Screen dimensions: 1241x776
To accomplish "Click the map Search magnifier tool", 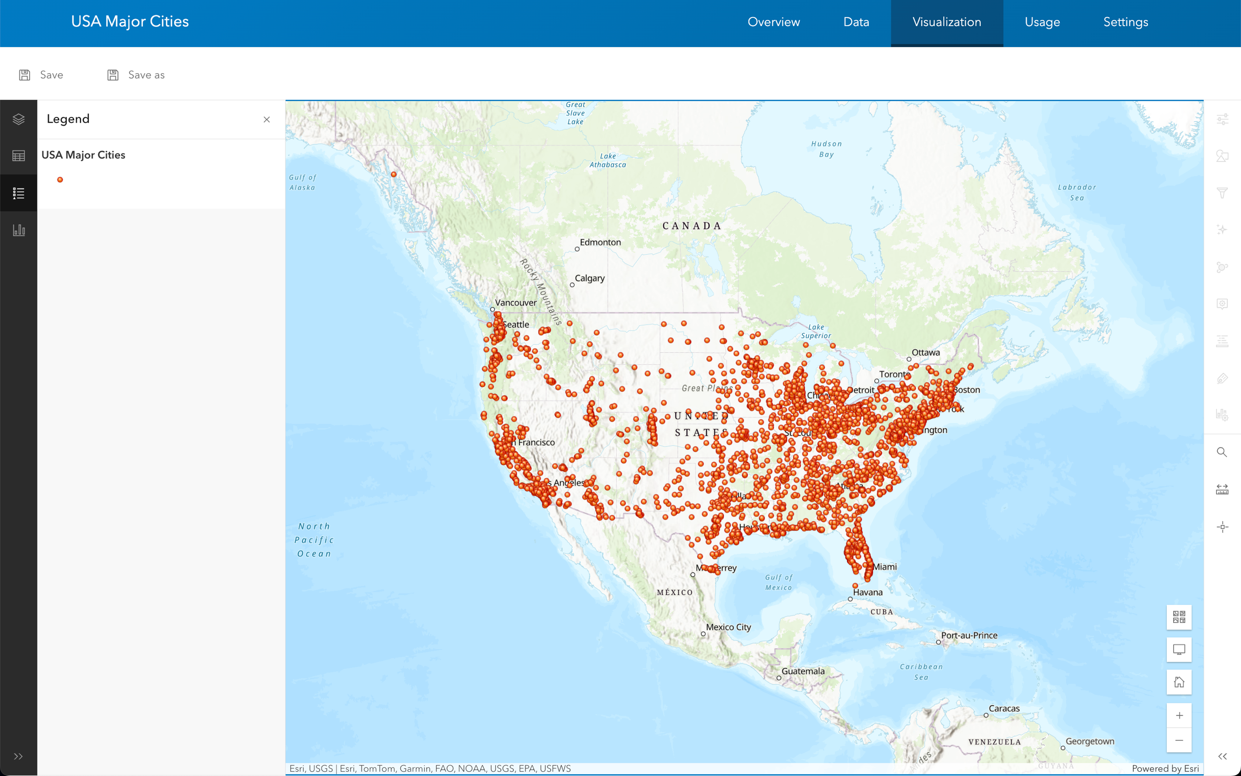I will click(1222, 452).
